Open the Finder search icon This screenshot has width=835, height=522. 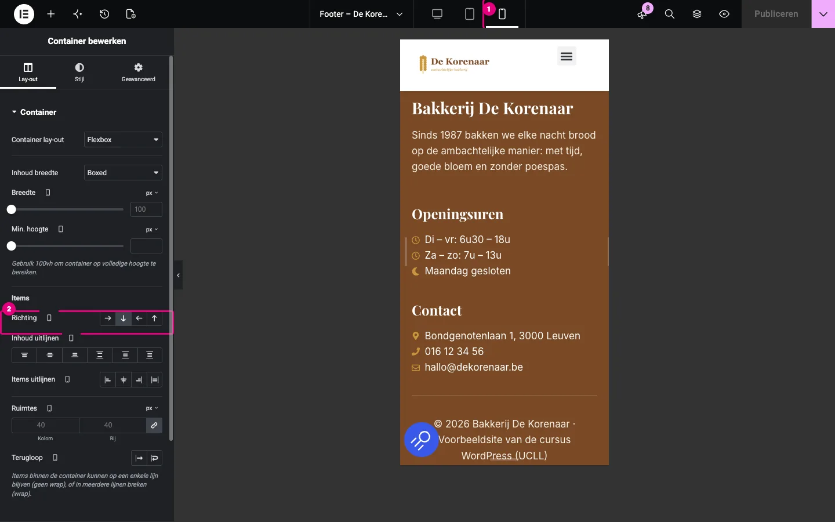click(670, 14)
